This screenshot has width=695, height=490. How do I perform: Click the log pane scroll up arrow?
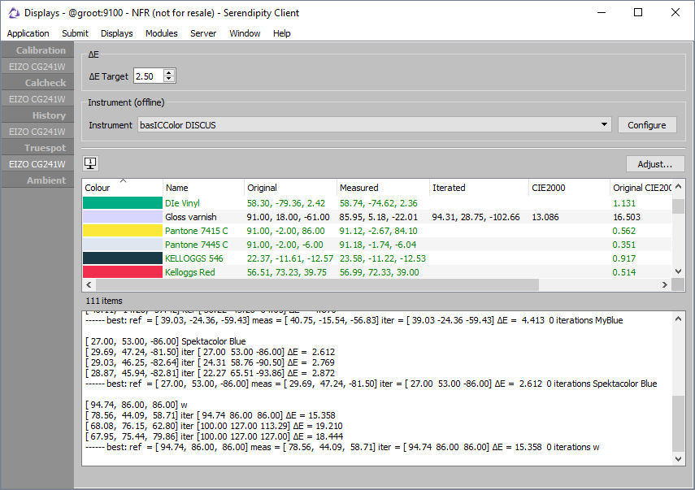click(x=678, y=319)
